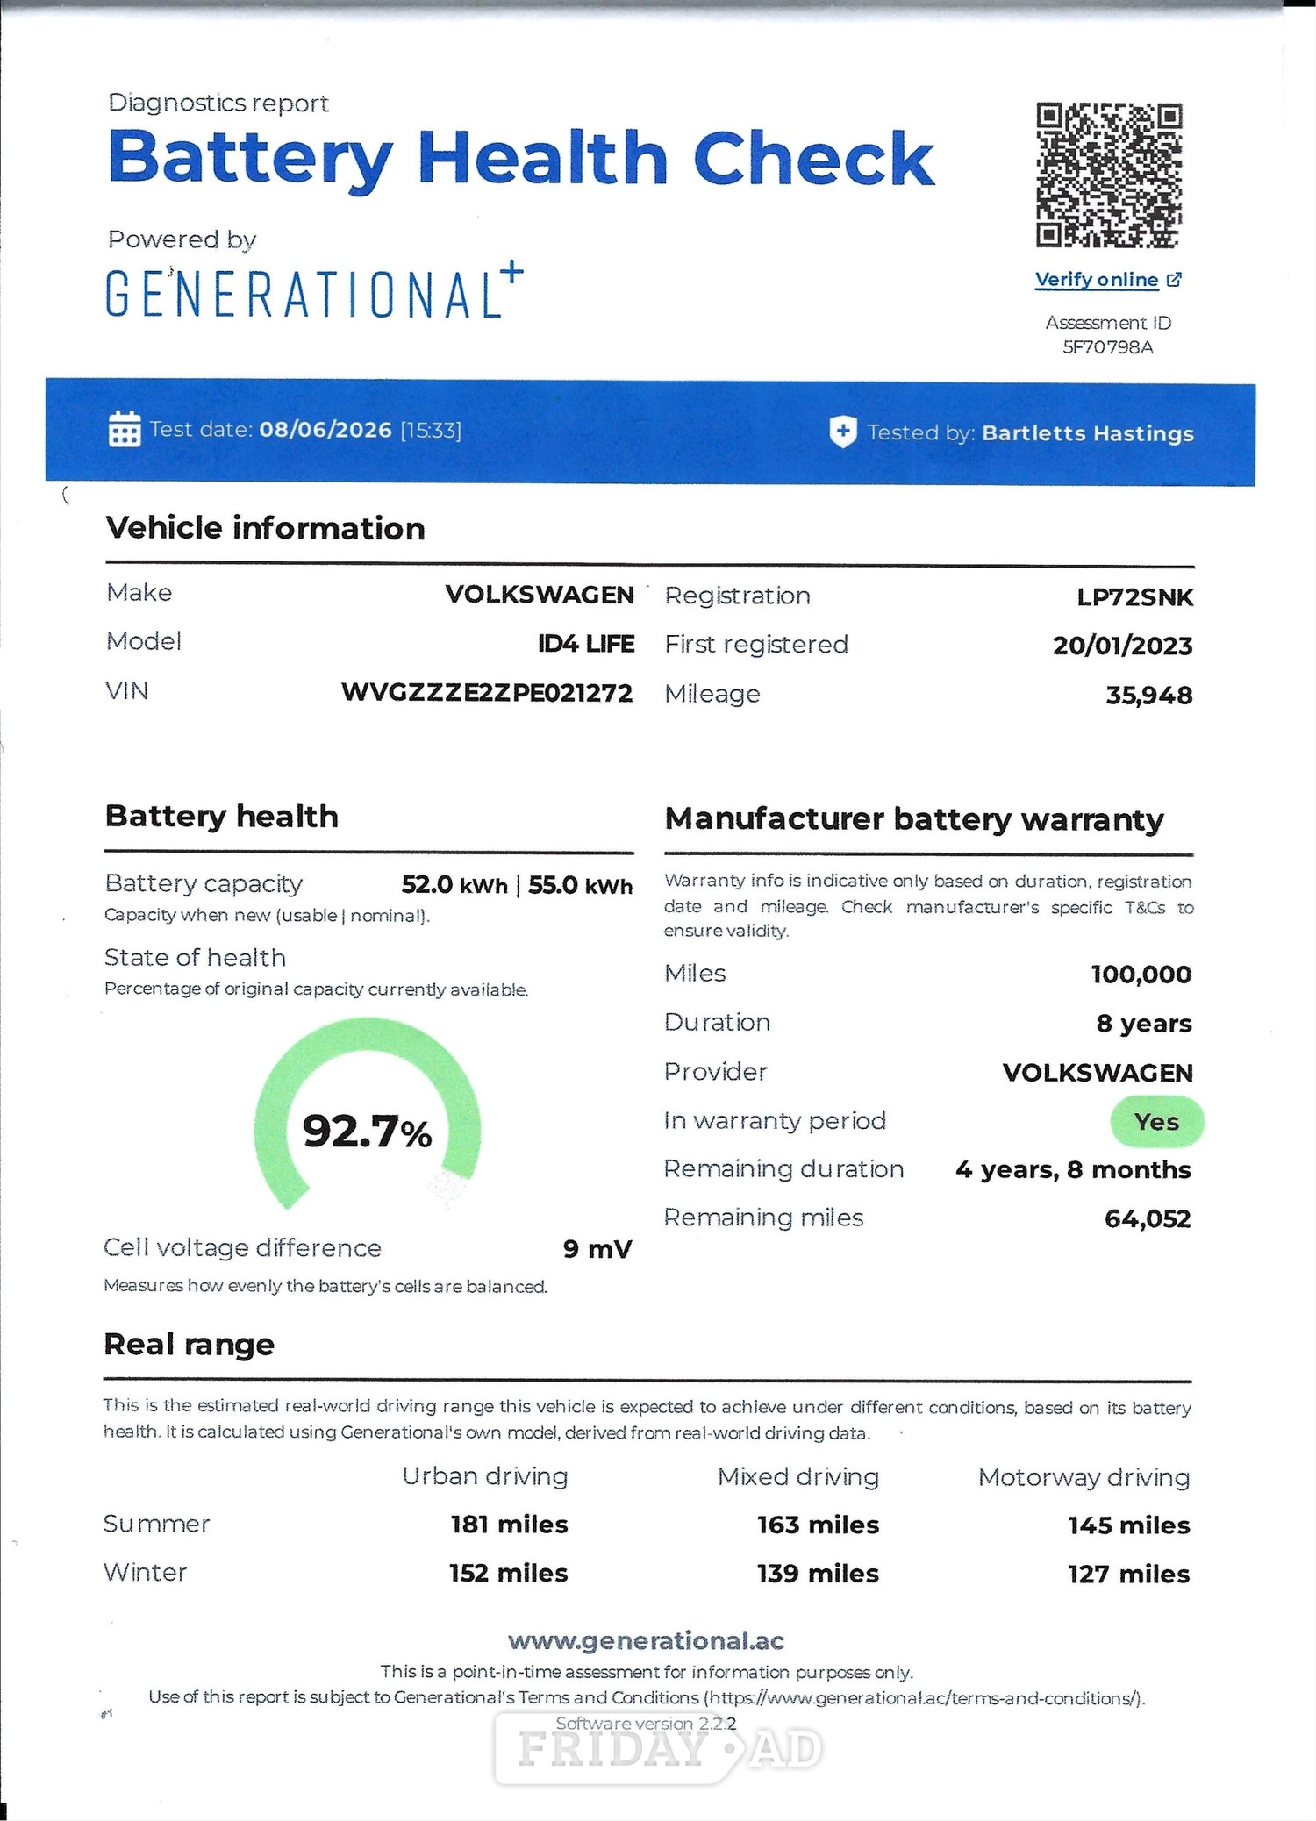Click the Mixed driving column header
Screen dimensions: 1316x1821
pyautogui.click(x=798, y=1477)
